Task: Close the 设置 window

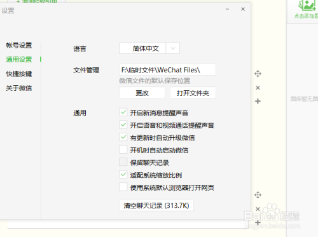Action: pyautogui.click(x=243, y=9)
